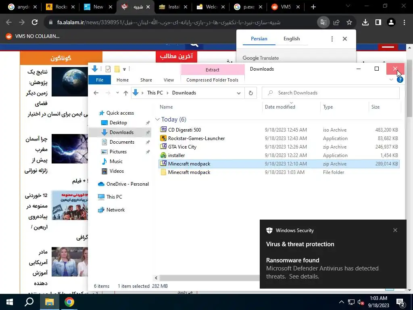Viewport: 413px width, 310px height.
Task: Collapse the Today (6) group
Action: click(157, 119)
